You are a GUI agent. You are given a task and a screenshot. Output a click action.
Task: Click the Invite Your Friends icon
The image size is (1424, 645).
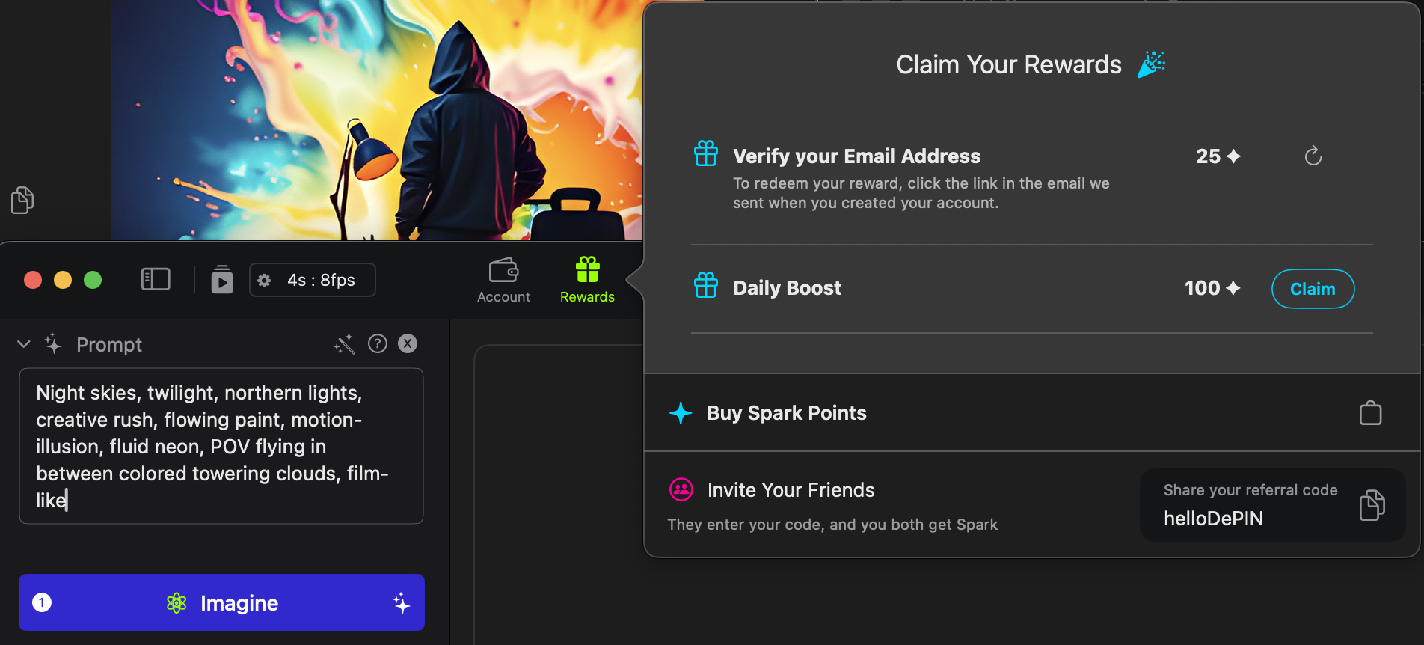coord(681,490)
